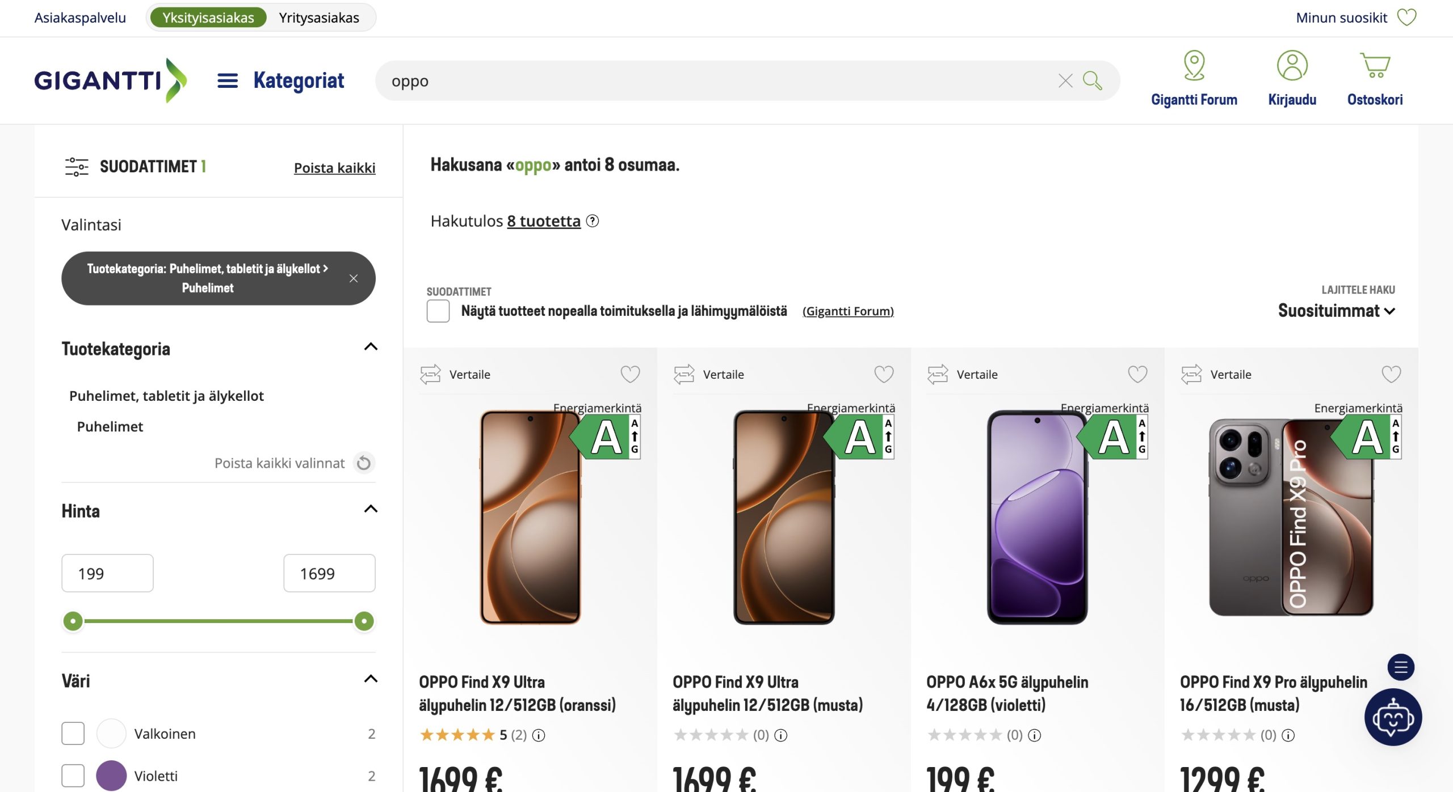Check the Valkoinen color filter

(x=73, y=733)
